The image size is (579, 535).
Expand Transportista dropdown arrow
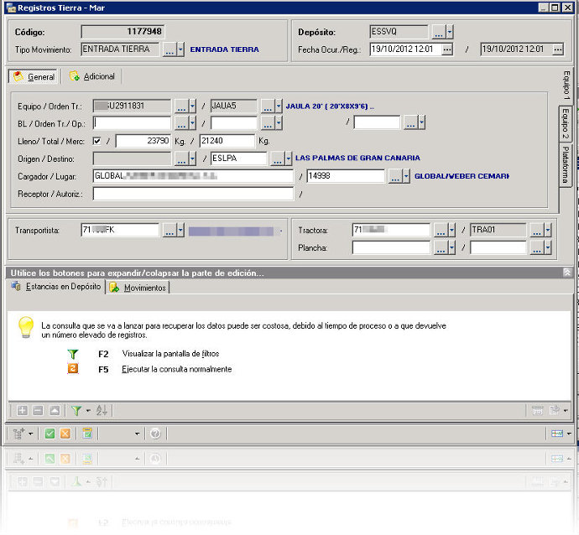coord(180,231)
